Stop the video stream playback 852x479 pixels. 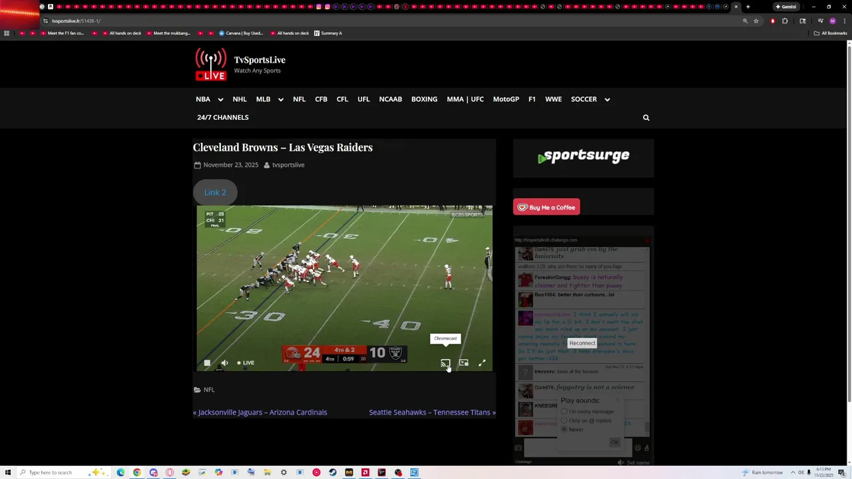pos(207,363)
